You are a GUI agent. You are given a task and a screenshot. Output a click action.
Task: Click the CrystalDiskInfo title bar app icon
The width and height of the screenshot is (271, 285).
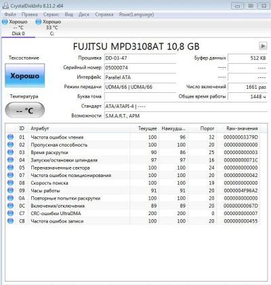(x=5, y=5)
